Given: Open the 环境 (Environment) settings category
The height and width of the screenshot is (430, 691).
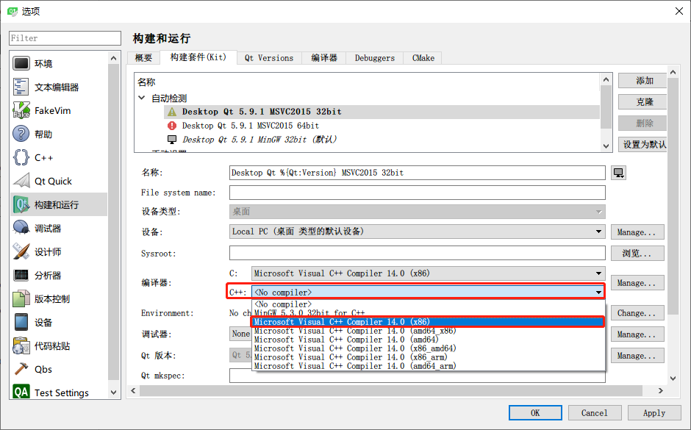Looking at the screenshot, I should click(x=59, y=63).
